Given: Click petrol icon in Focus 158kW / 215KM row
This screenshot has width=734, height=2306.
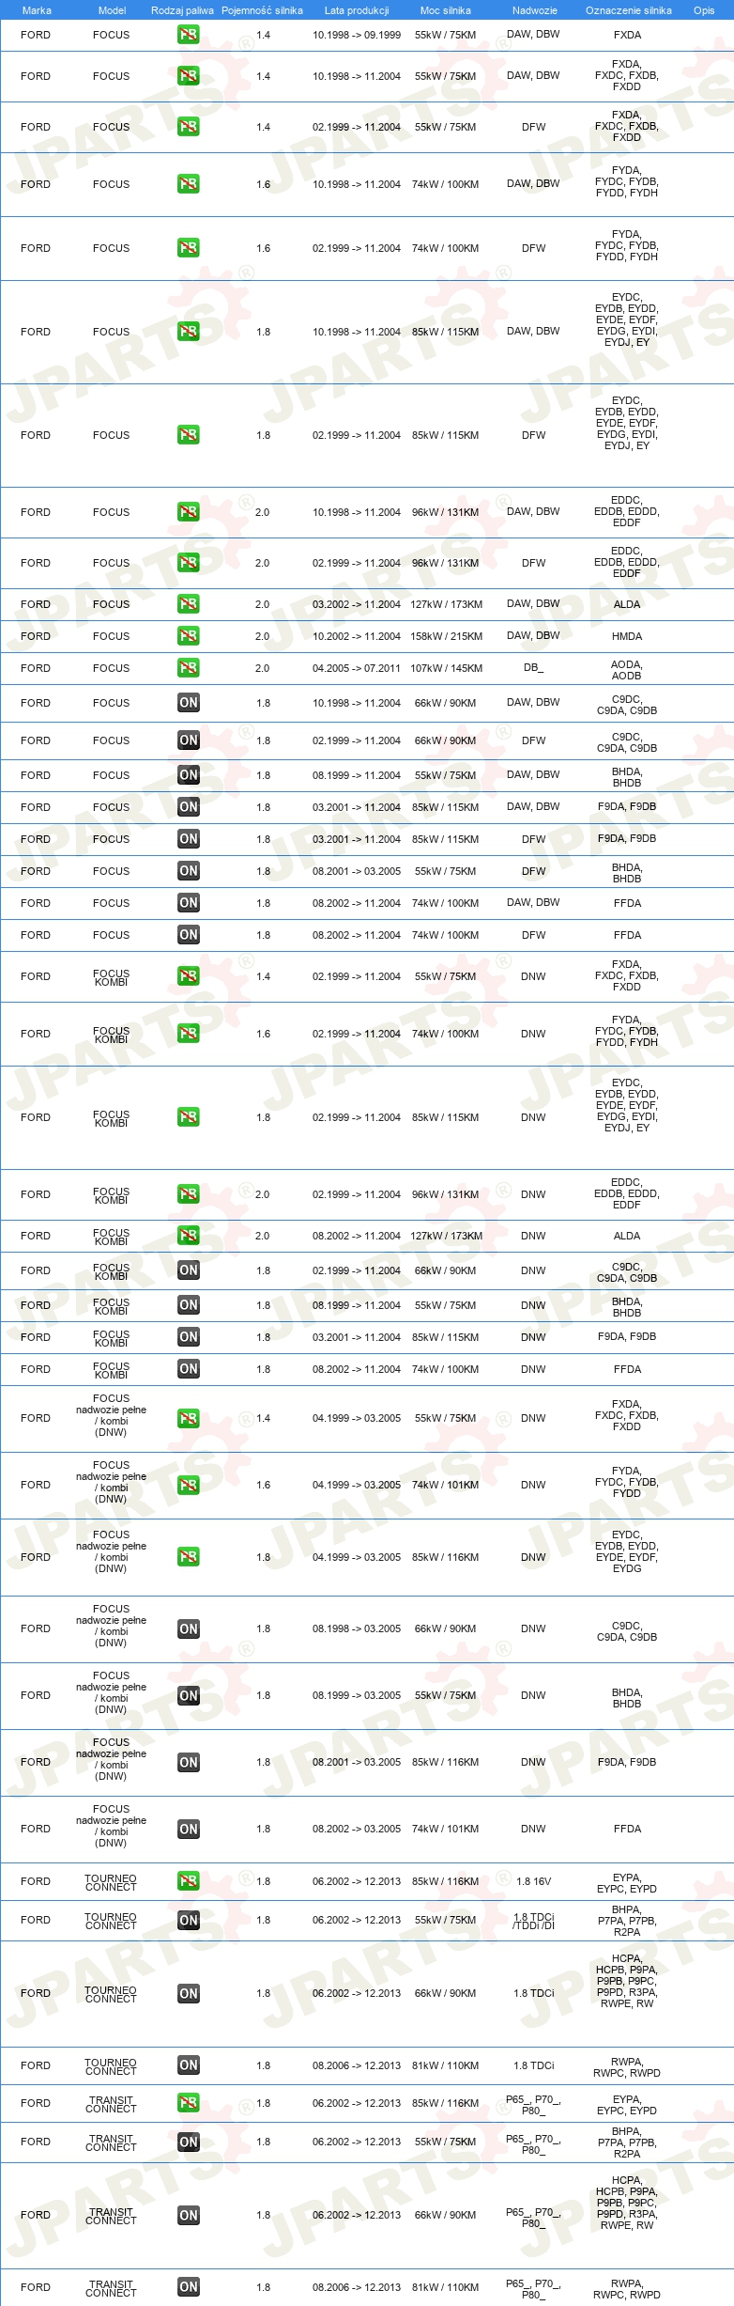Looking at the screenshot, I should coord(188,636).
